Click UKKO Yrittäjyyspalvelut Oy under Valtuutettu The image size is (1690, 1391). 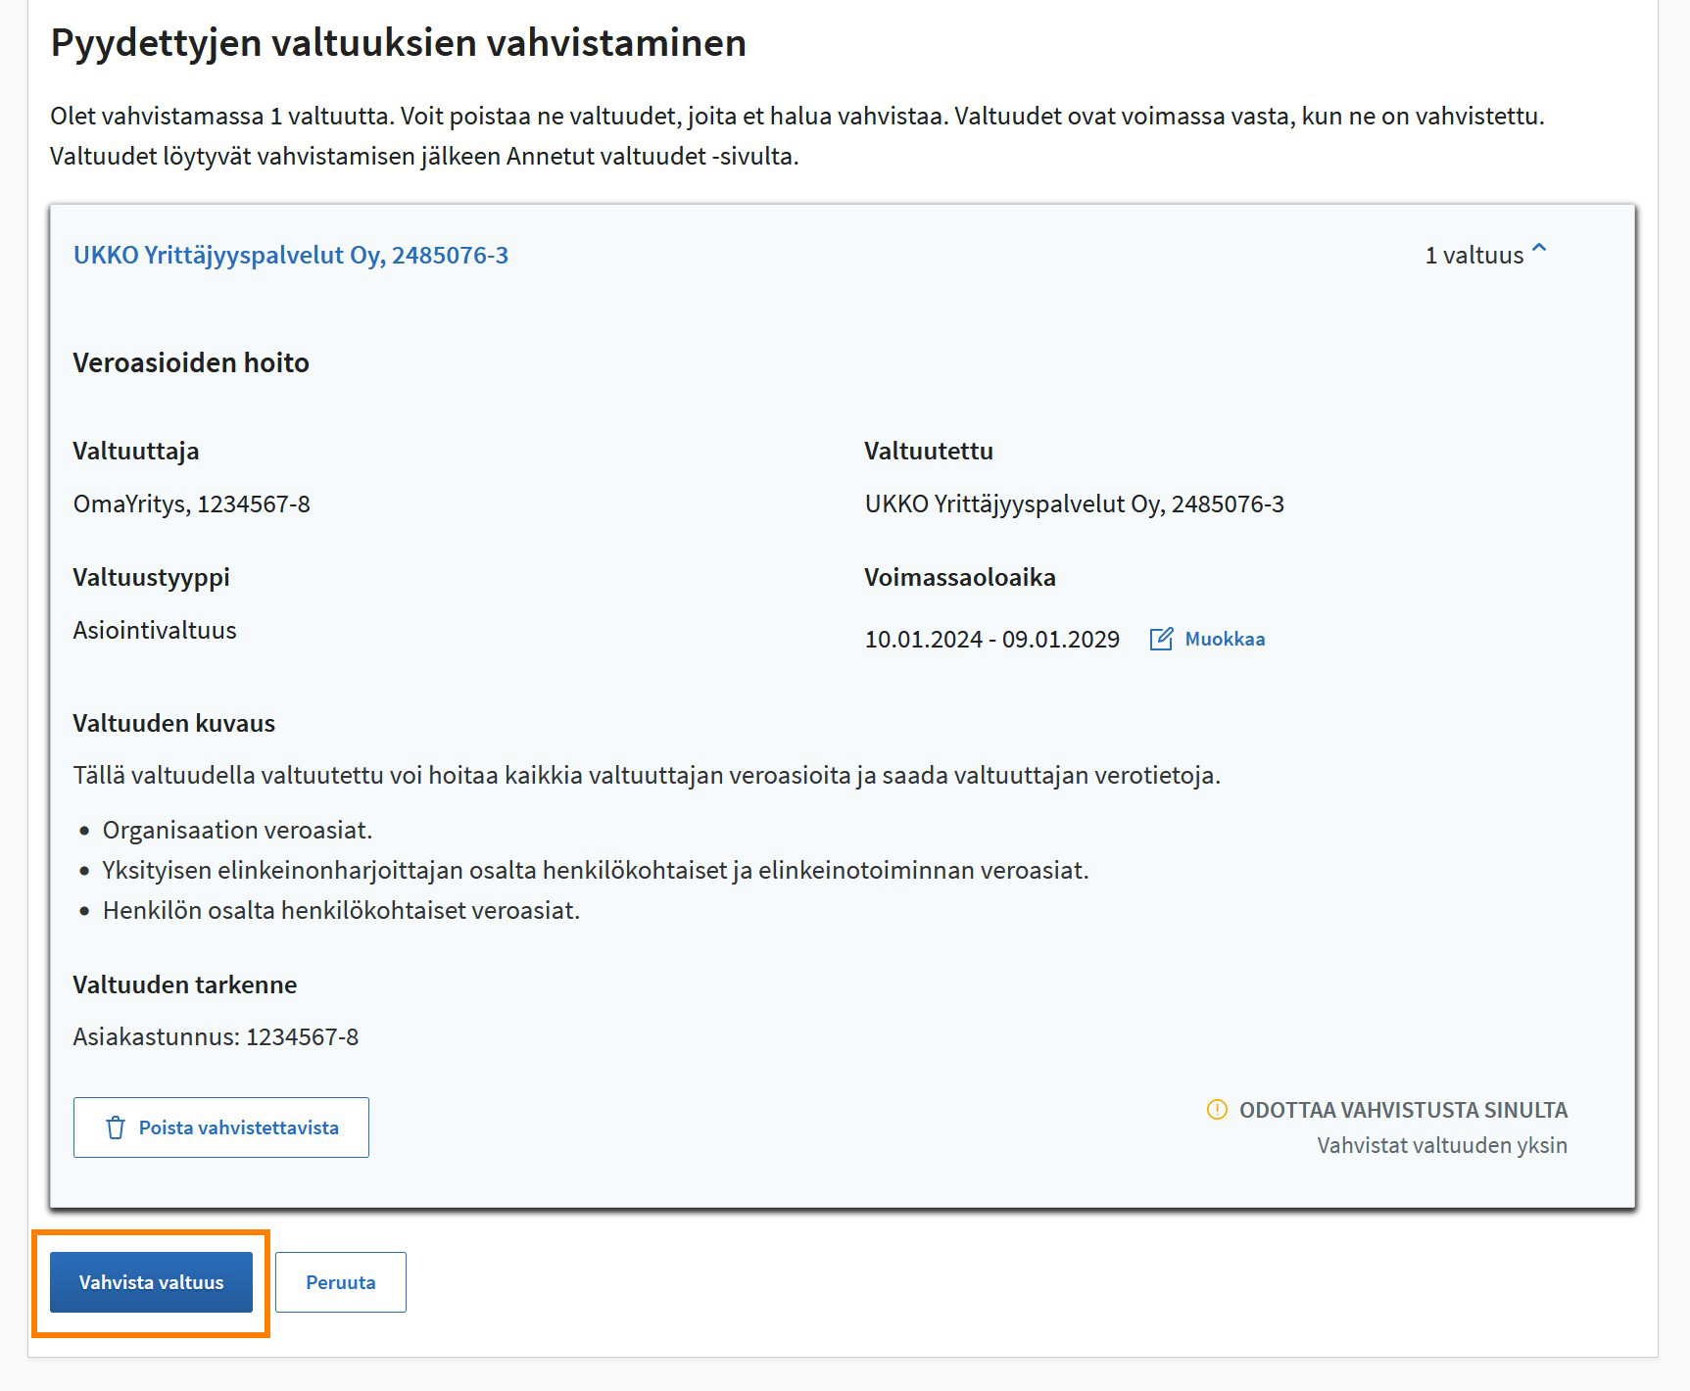(1075, 504)
